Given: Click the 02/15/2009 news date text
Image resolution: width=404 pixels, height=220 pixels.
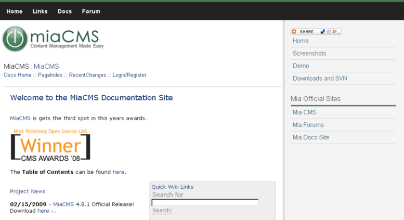Looking at the screenshot, I should tap(28, 204).
